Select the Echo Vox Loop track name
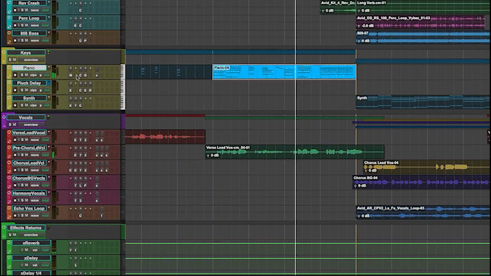The width and height of the screenshot is (491, 276). point(27,208)
